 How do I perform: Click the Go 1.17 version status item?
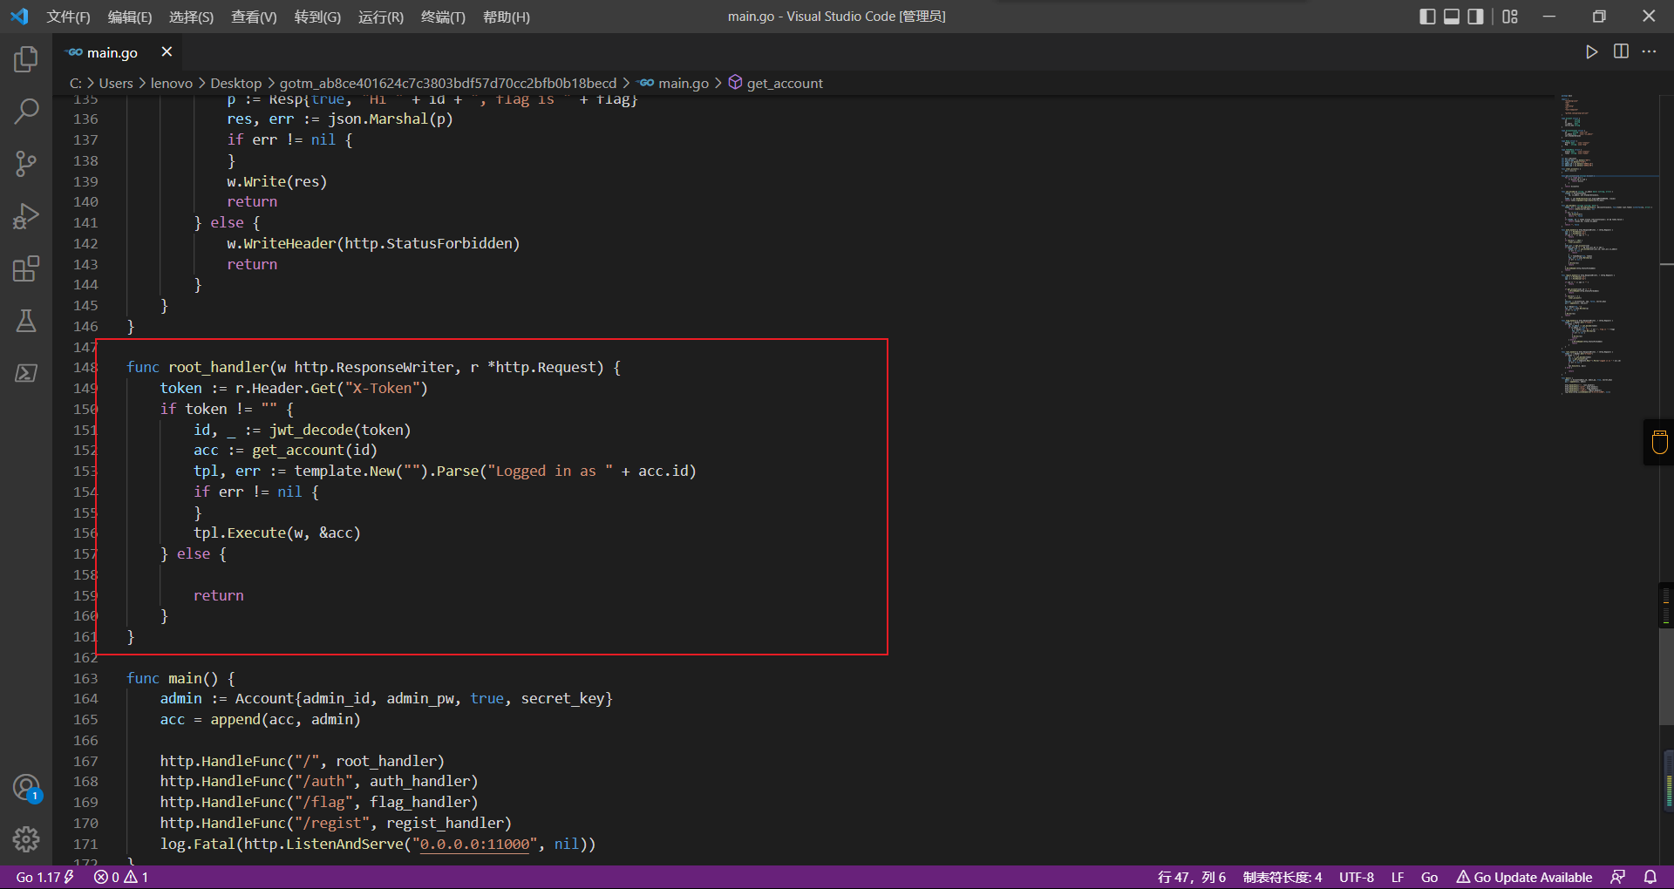(45, 877)
